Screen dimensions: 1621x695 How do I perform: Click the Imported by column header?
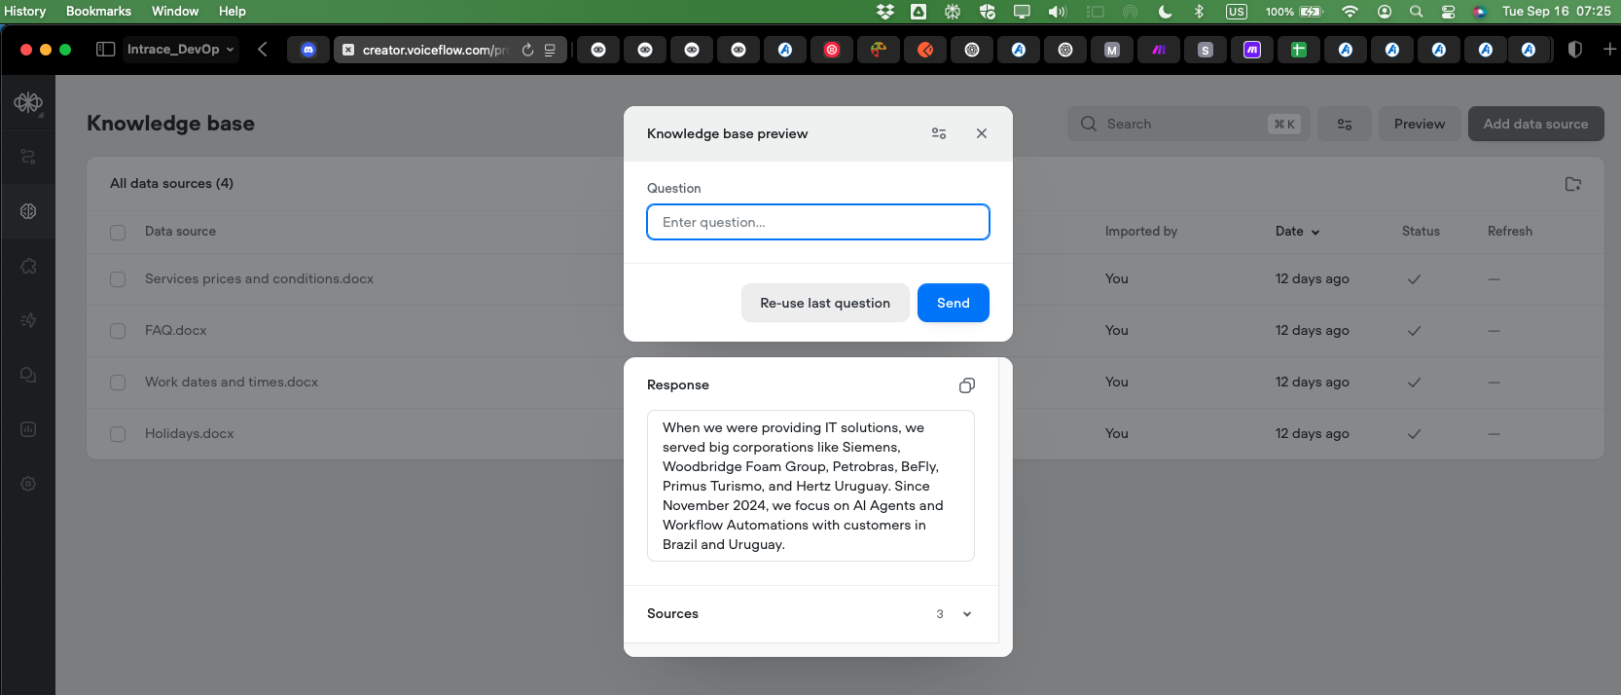click(x=1141, y=231)
